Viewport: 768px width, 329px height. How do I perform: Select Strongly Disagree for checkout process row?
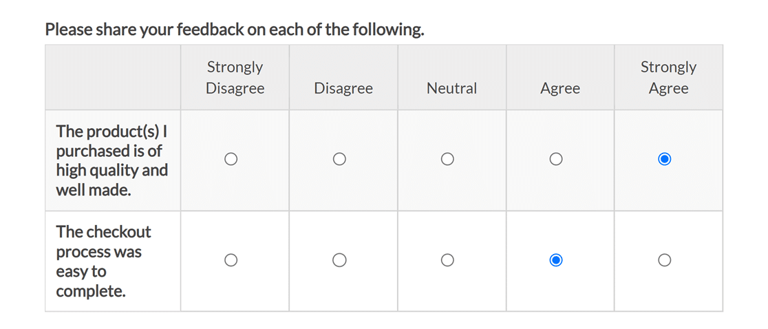(231, 260)
